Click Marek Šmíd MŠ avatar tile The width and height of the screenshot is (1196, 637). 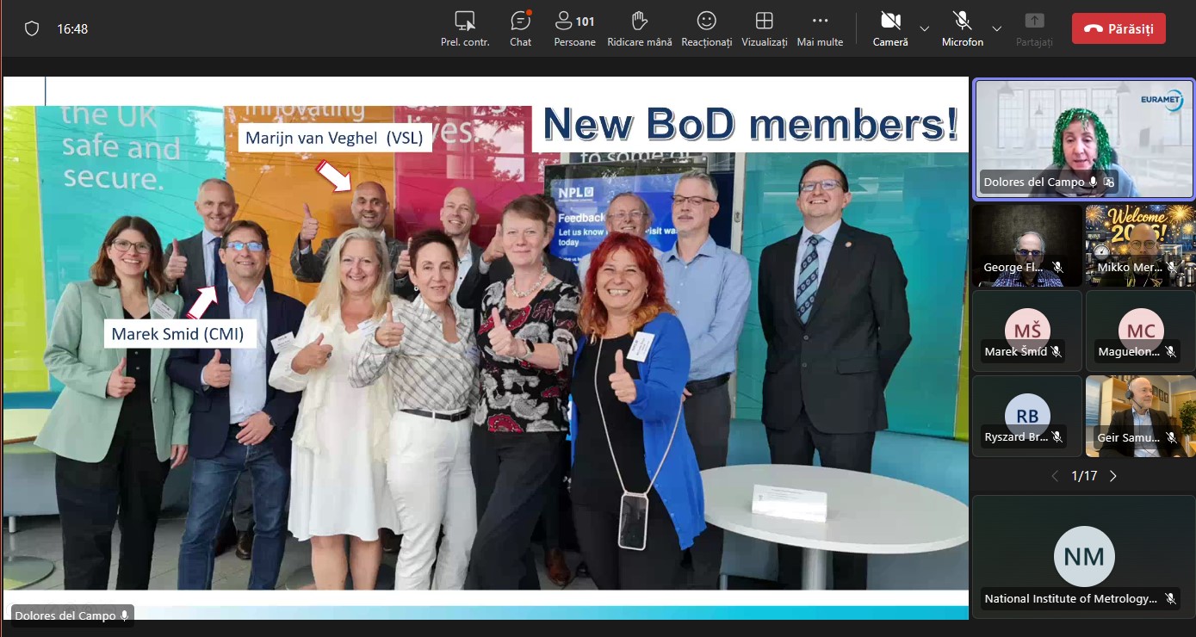1026,331
